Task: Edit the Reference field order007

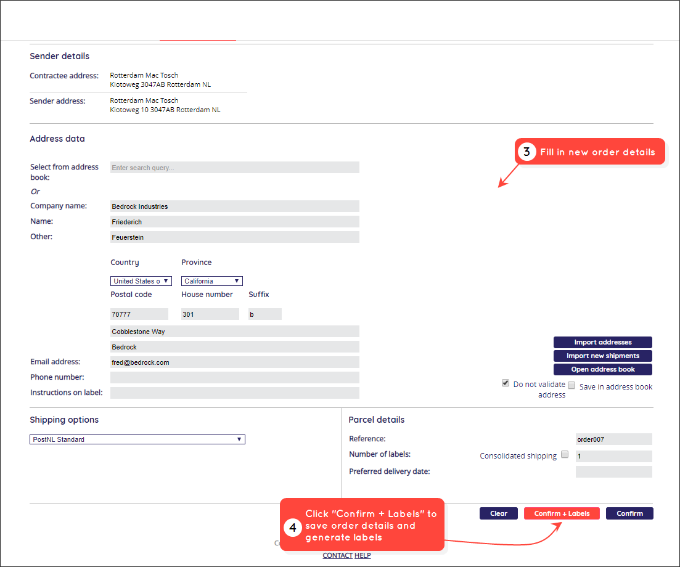Action: coord(613,439)
